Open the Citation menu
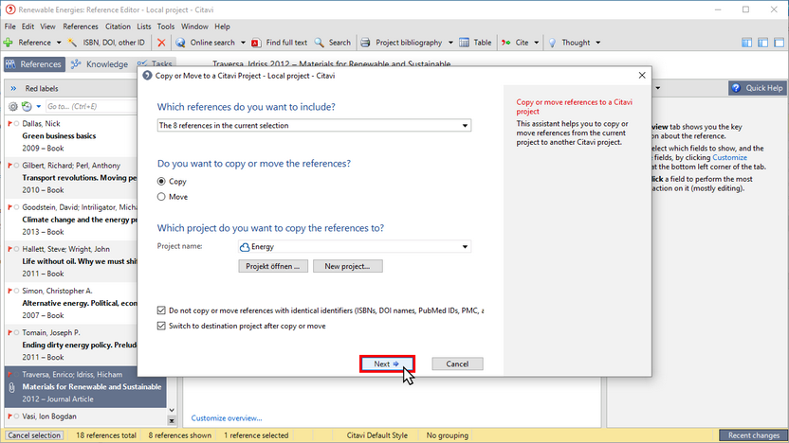 point(118,27)
